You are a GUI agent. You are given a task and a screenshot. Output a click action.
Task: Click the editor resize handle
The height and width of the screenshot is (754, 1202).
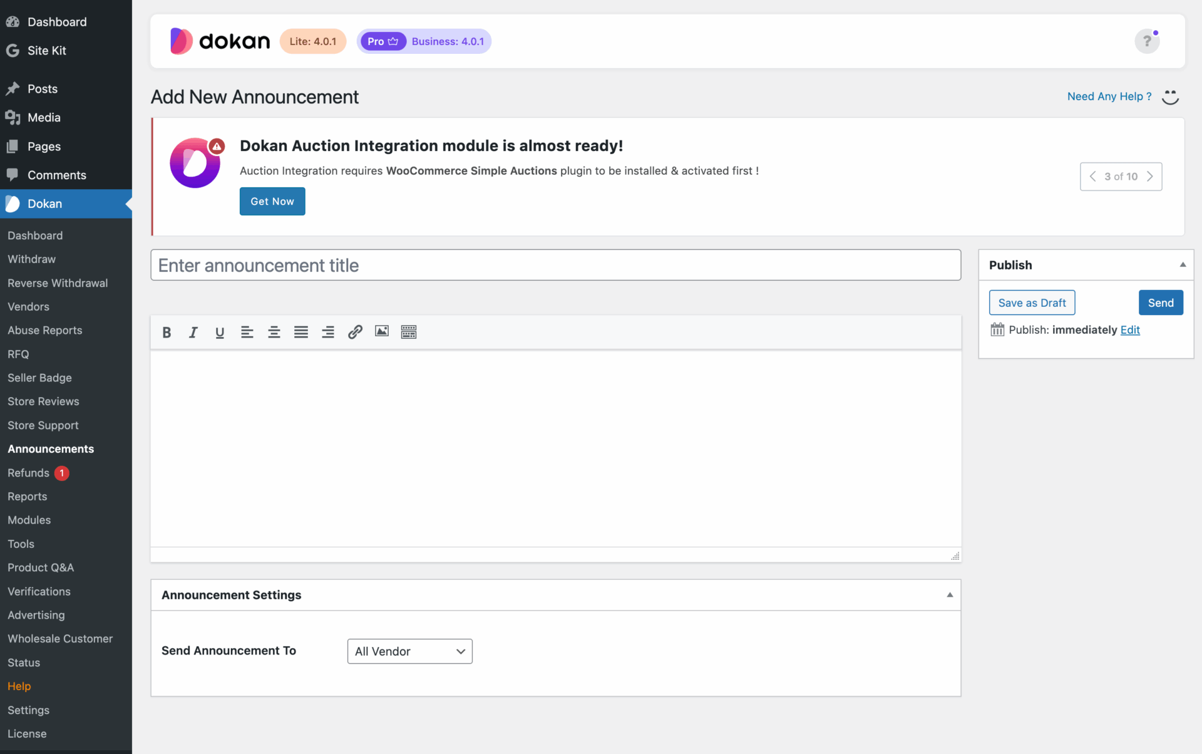coord(955,556)
